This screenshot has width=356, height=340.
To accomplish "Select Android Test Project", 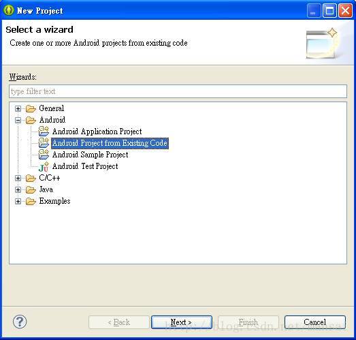I will [85, 166].
